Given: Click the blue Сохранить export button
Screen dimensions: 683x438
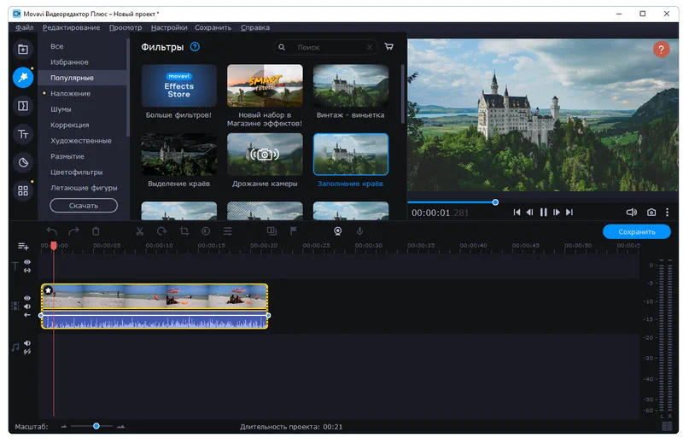Looking at the screenshot, I should pos(636,231).
